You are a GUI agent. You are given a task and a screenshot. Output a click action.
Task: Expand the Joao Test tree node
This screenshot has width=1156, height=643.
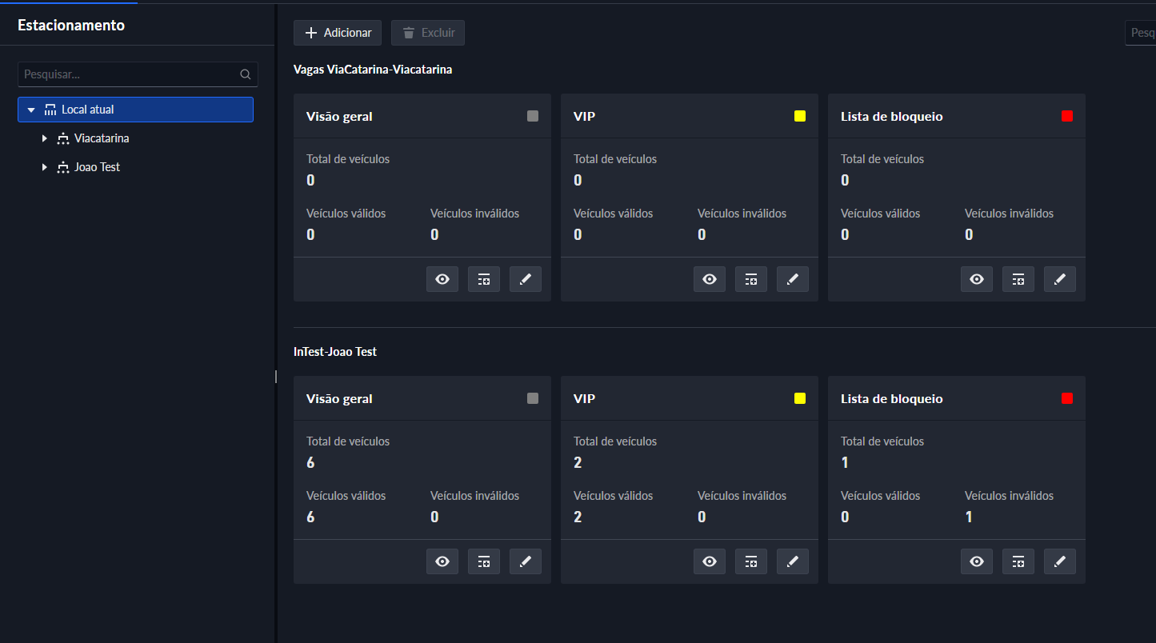click(x=45, y=167)
